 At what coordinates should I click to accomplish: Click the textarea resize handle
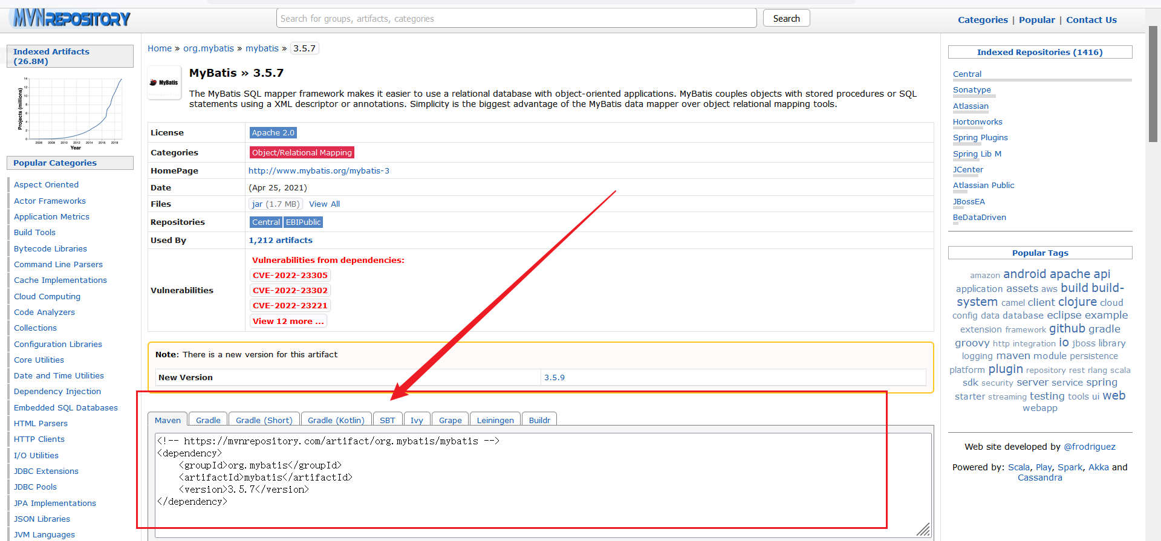coord(923,530)
